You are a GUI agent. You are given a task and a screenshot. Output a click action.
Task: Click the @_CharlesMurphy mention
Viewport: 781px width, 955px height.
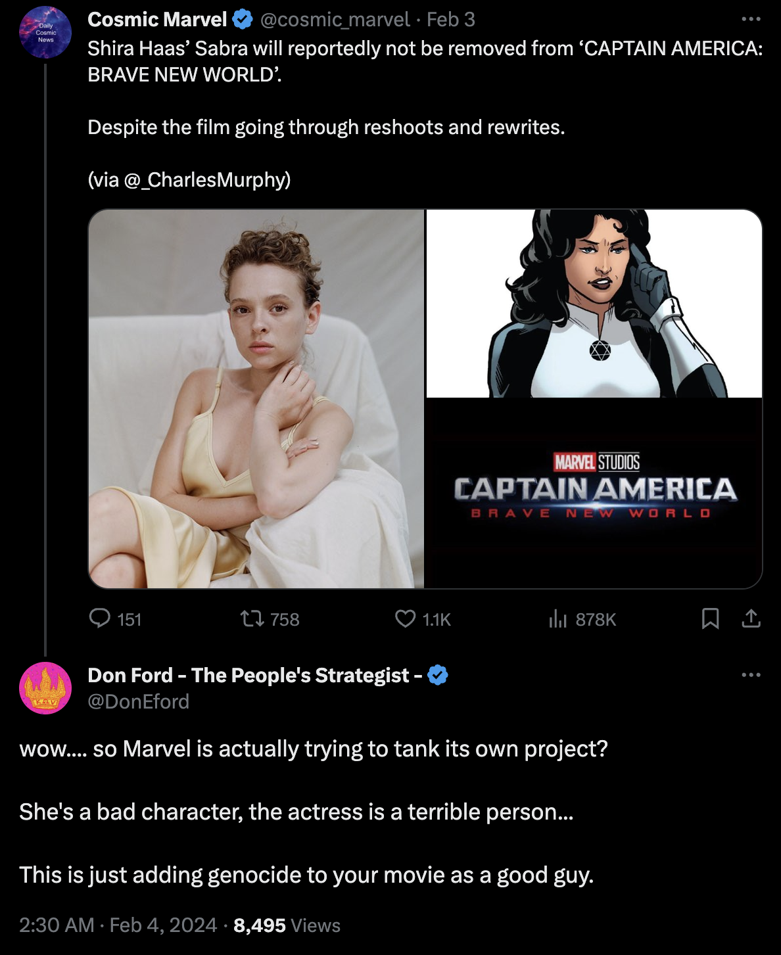coord(205,179)
